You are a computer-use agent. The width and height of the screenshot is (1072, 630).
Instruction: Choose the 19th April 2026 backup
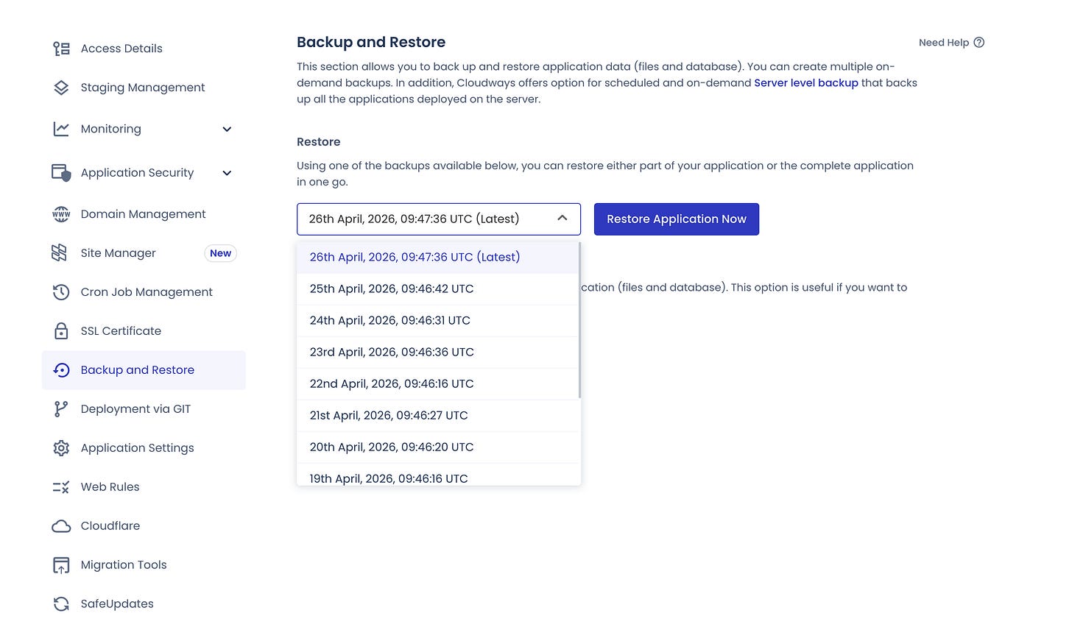(x=438, y=475)
